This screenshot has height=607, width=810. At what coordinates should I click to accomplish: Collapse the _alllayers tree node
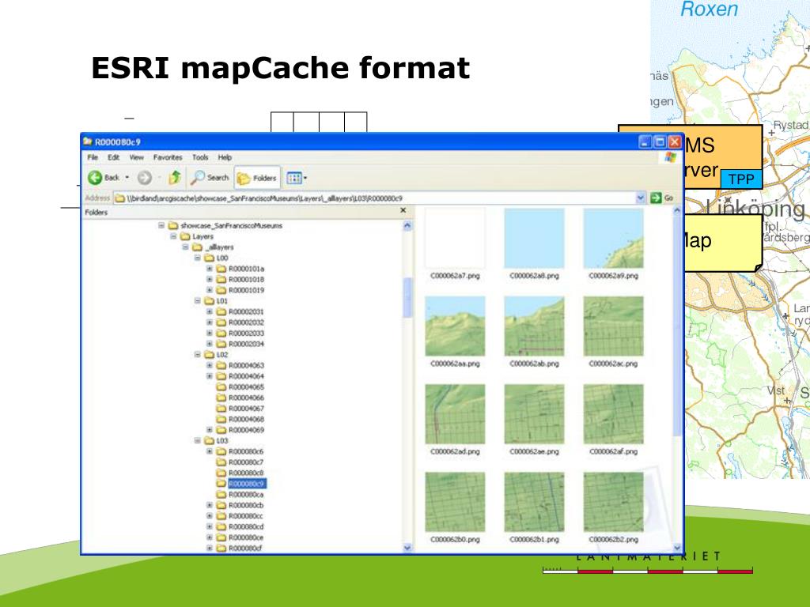pos(185,247)
